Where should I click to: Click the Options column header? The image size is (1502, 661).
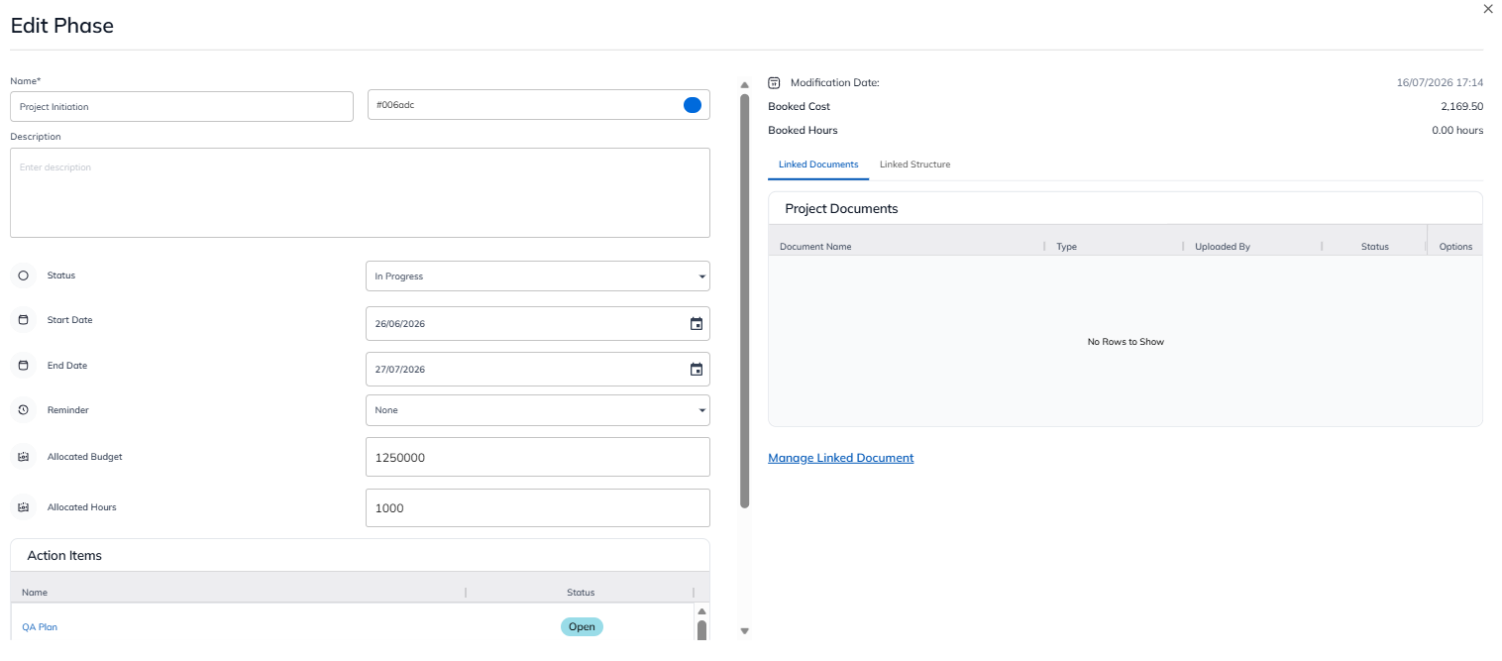(x=1455, y=247)
